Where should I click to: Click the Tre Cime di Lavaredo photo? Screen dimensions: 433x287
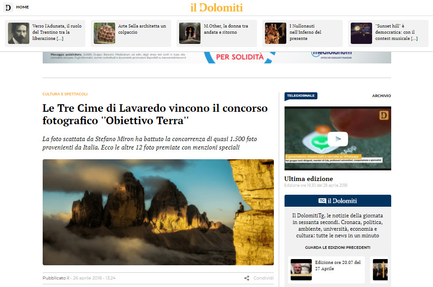158,212
